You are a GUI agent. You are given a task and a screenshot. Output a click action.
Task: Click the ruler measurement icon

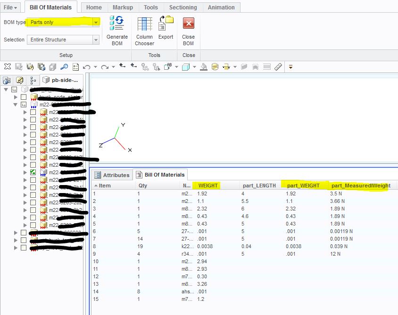click(x=278, y=67)
